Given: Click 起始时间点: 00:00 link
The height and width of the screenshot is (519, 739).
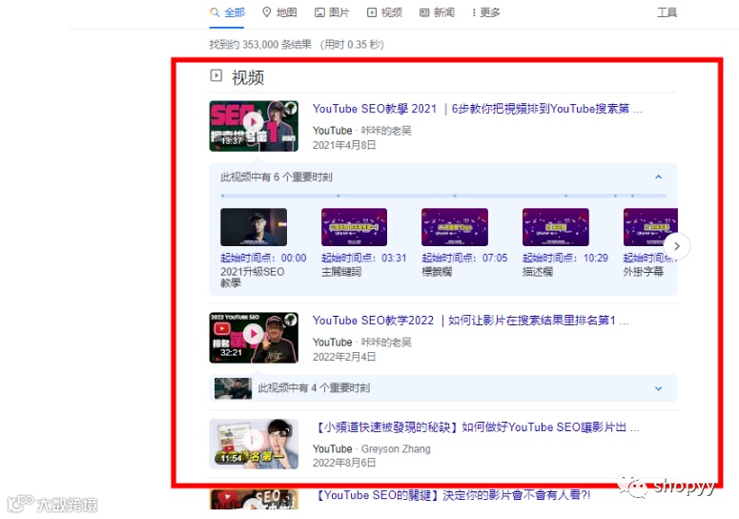Looking at the screenshot, I should (263, 258).
